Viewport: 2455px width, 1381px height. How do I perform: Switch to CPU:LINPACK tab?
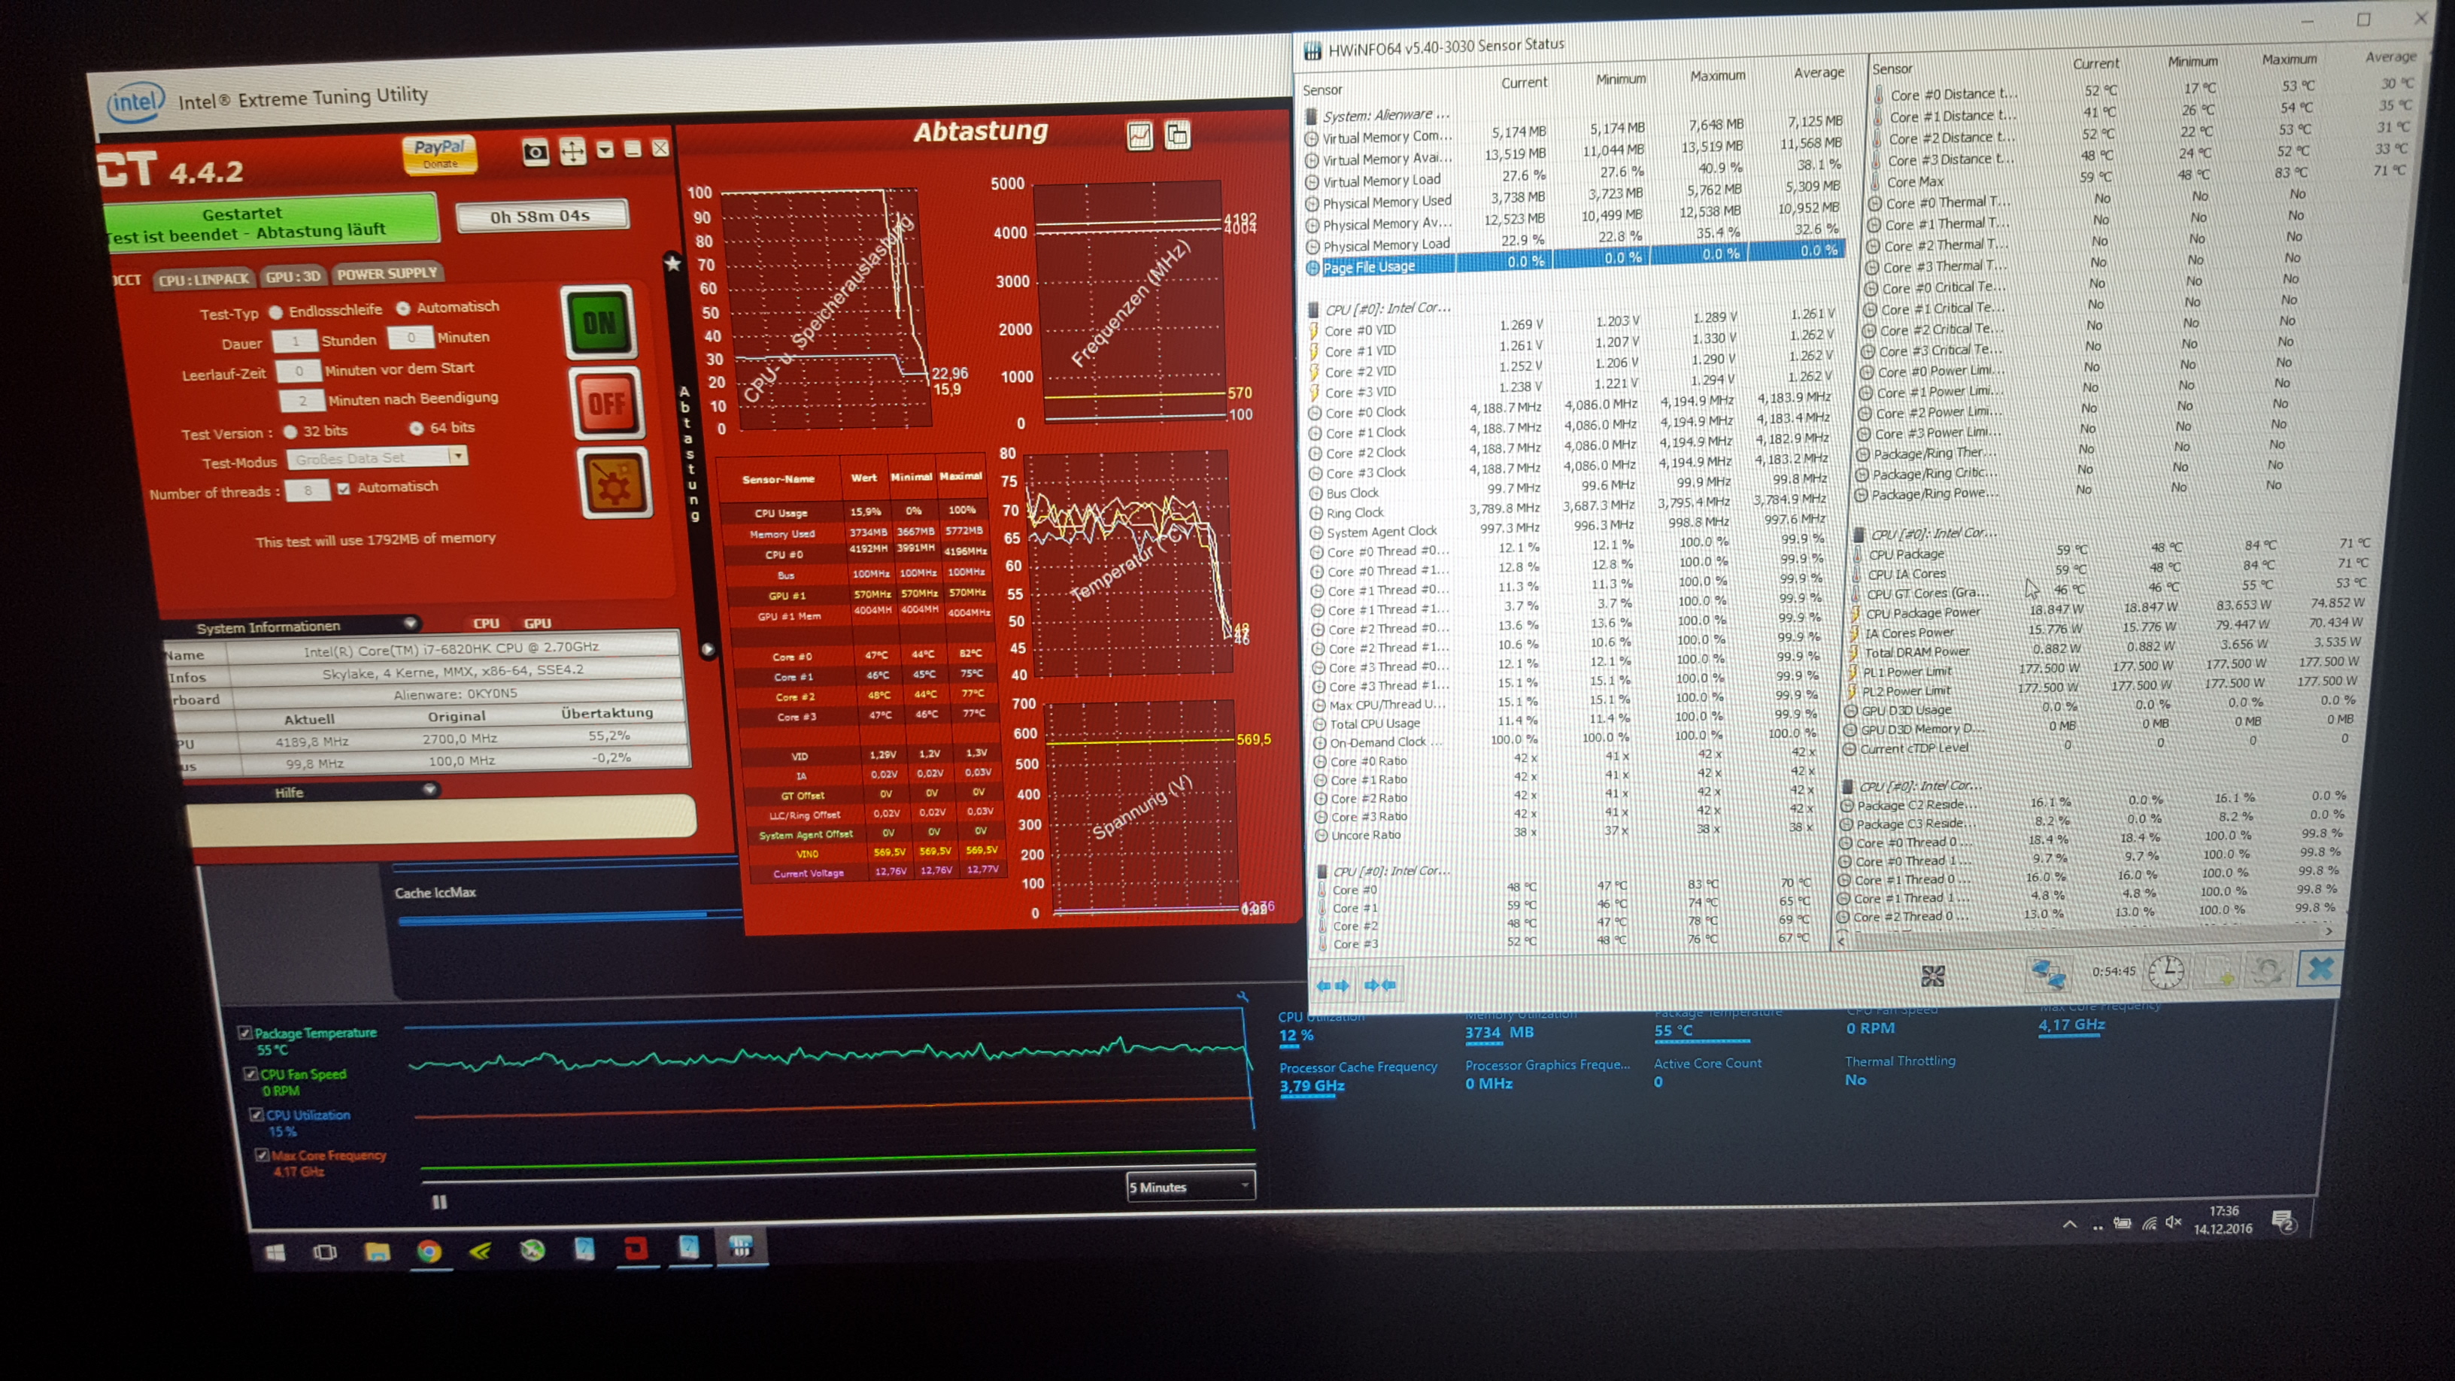click(203, 278)
